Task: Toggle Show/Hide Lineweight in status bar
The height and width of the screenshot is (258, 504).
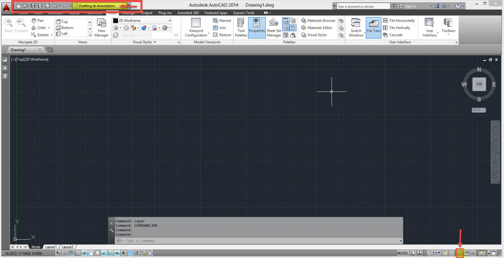Action: (x=124, y=253)
